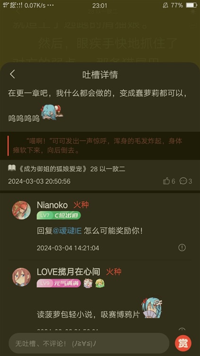Tap the battery indicator in the status bar

pyautogui.click(x=191, y=5)
